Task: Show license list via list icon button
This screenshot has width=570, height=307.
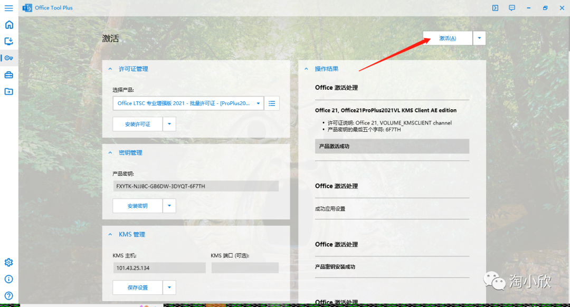Action: click(272, 103)
